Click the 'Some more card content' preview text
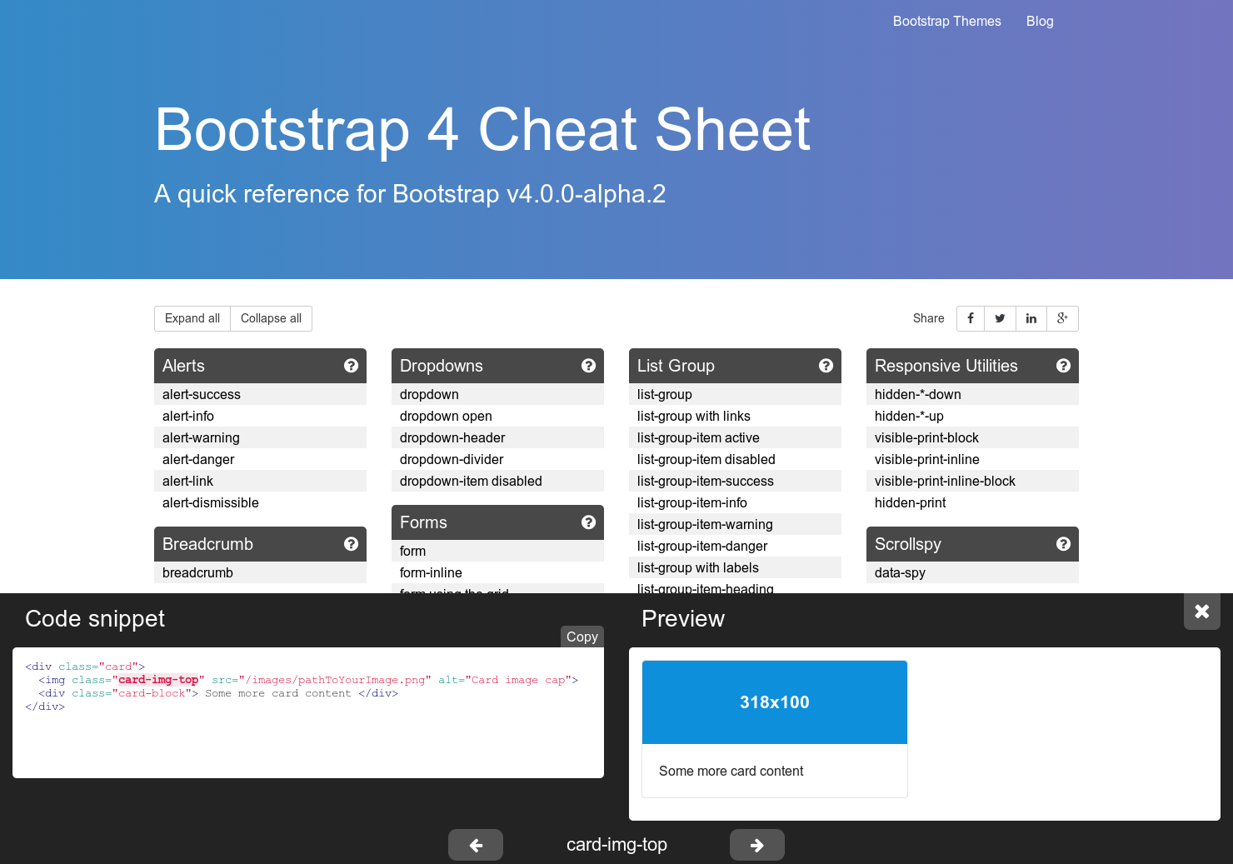Screen dimensions: 1233x864 tap(731, 771)
